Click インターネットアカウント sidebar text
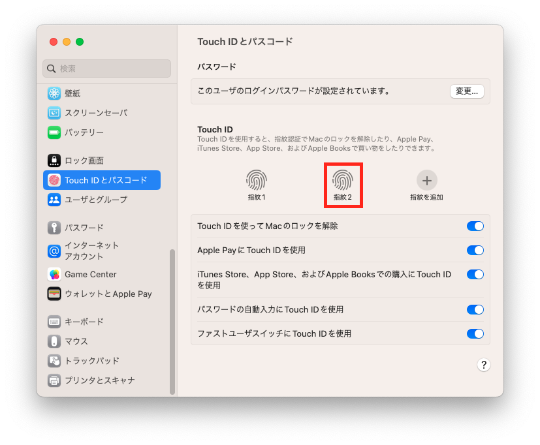Image resolution: width=540 pixels, height=445 pixels. click(91, 251)
